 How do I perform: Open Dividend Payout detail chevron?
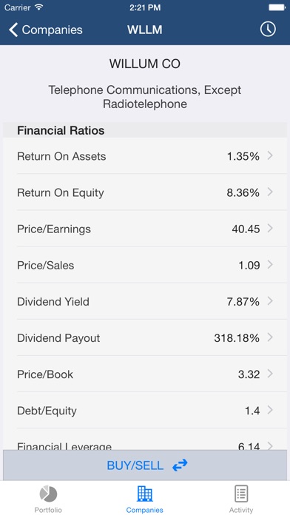[x=270, y=337]
